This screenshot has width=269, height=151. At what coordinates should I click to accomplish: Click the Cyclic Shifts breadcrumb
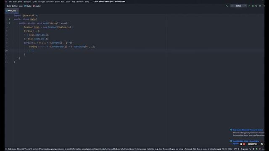click(12, 6)
